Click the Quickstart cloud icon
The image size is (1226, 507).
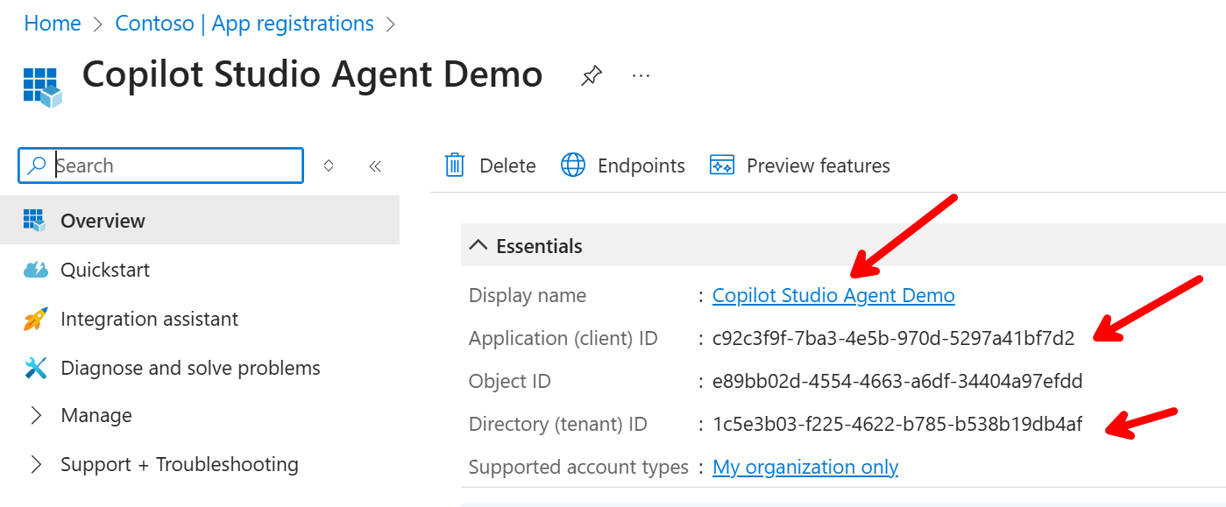coord(35,271)
